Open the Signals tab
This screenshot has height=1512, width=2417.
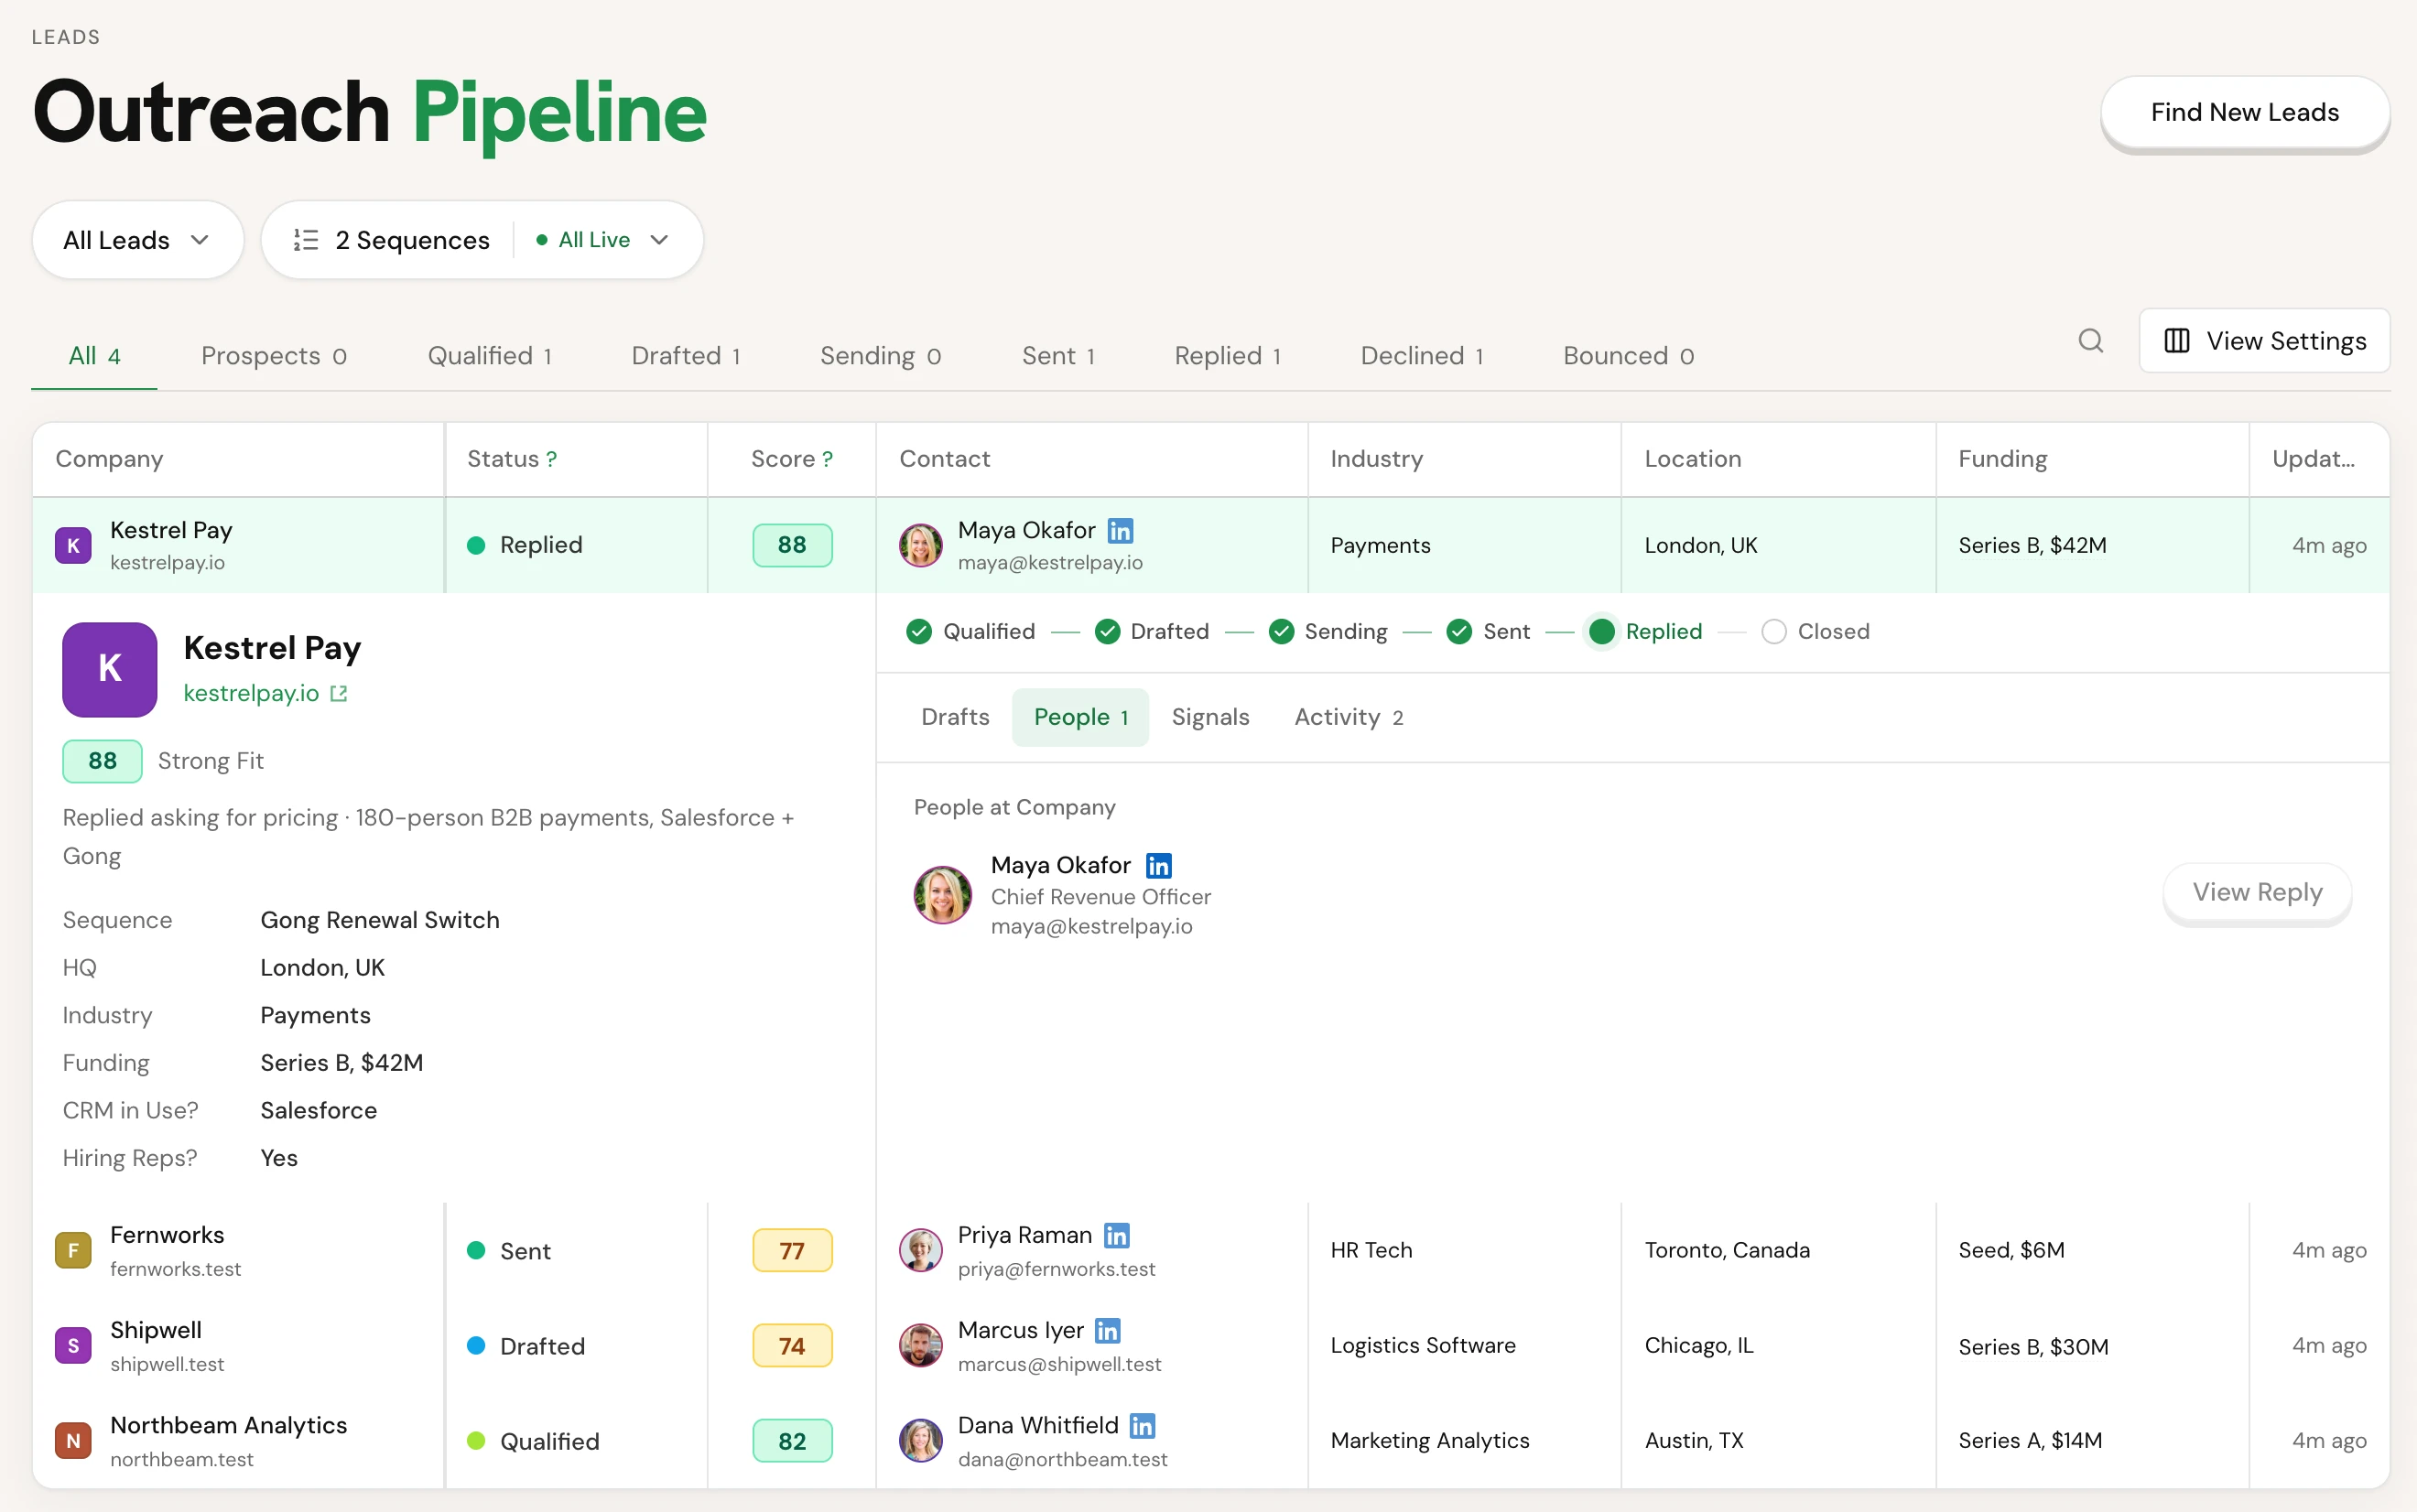1210,717
